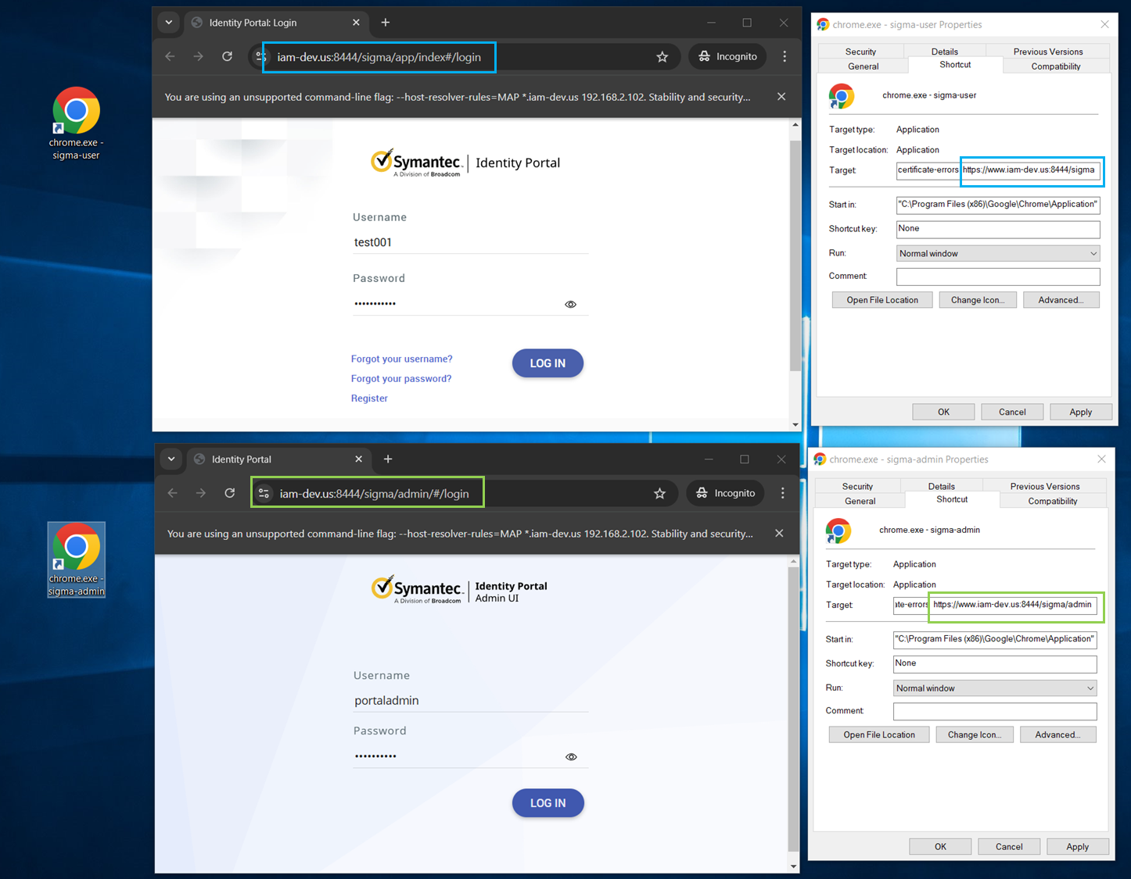Open new tab in the admin browser window

pos(388,459)
